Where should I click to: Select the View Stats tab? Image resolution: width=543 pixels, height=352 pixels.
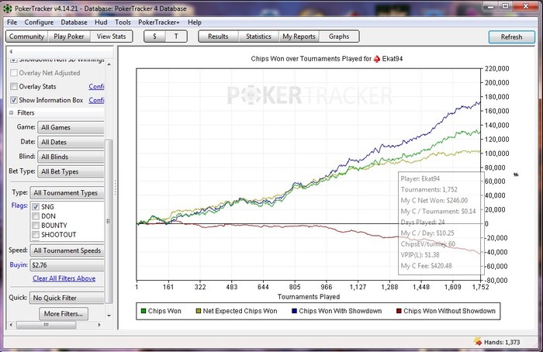click(111, 36)
